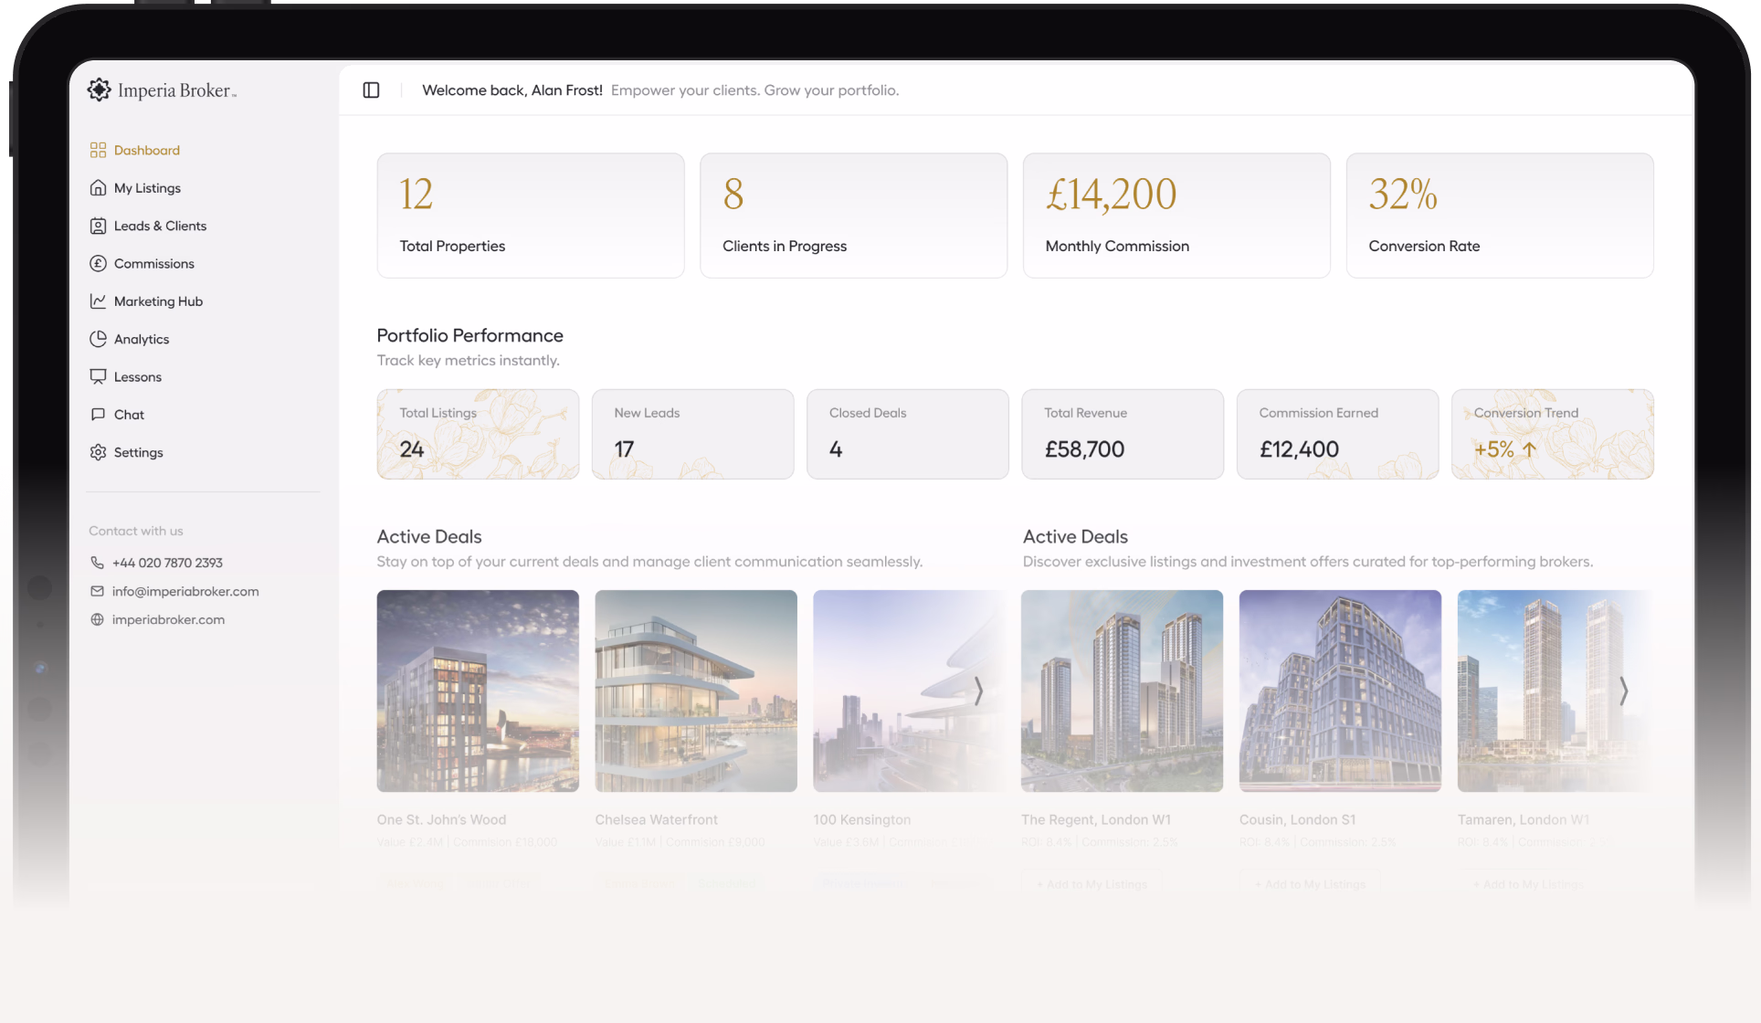1761x1023 pixels.
Task: Click info@imperiabroker.com email link
Action: coord(185,591)
